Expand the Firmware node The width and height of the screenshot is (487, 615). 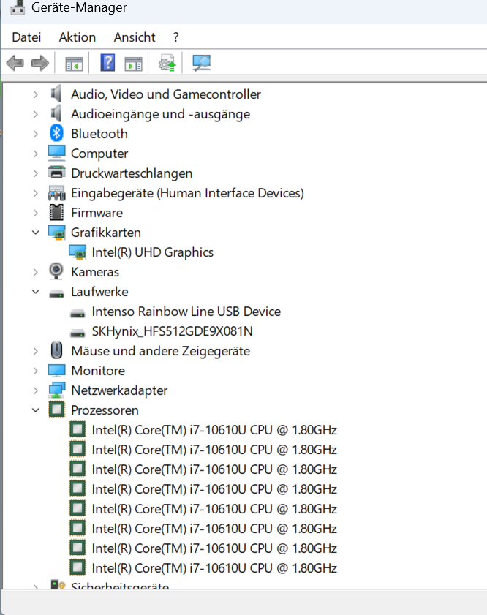coord(36,213)
